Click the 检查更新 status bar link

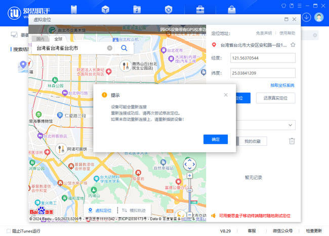coord(314,231)
